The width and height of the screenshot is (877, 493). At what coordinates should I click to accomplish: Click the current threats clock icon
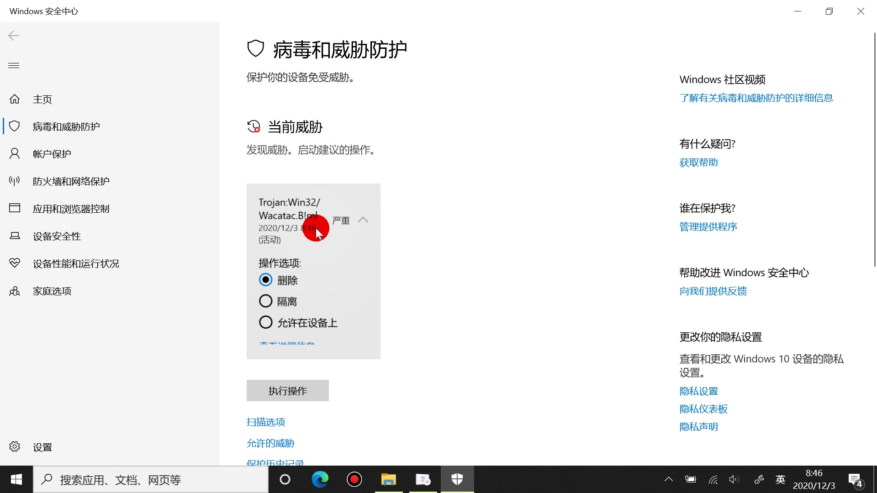pyautogui.click(x=254, y=126)
